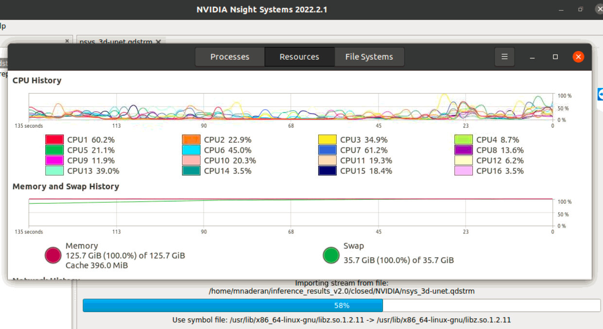Click the CPU1 60.2% label
This screenshot has width=603, height=329.
pos(91,140)
